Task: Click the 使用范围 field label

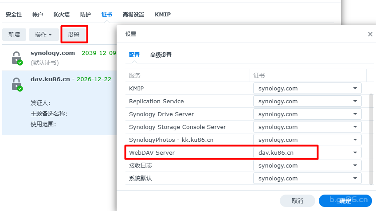Action: [43, 124]
